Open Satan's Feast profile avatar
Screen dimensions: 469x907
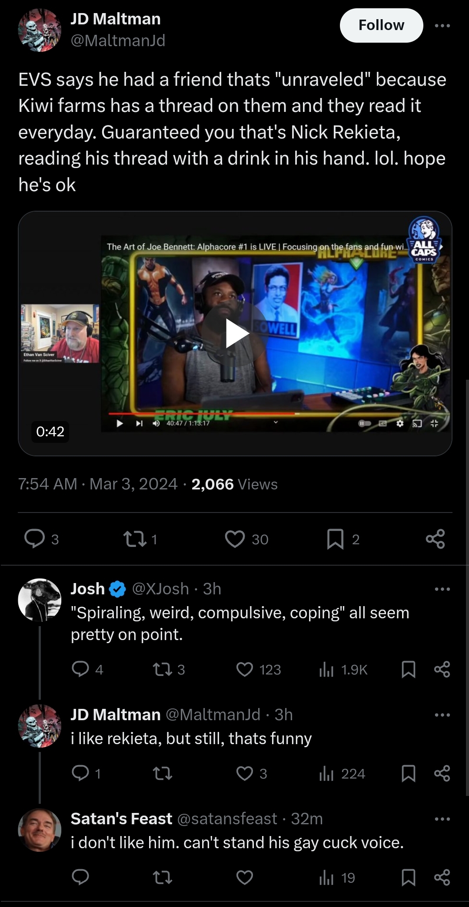tap(40, 830)
